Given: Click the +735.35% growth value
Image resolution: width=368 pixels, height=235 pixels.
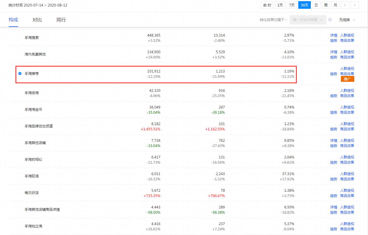Looking at the screenshot, I should [152, 196].
